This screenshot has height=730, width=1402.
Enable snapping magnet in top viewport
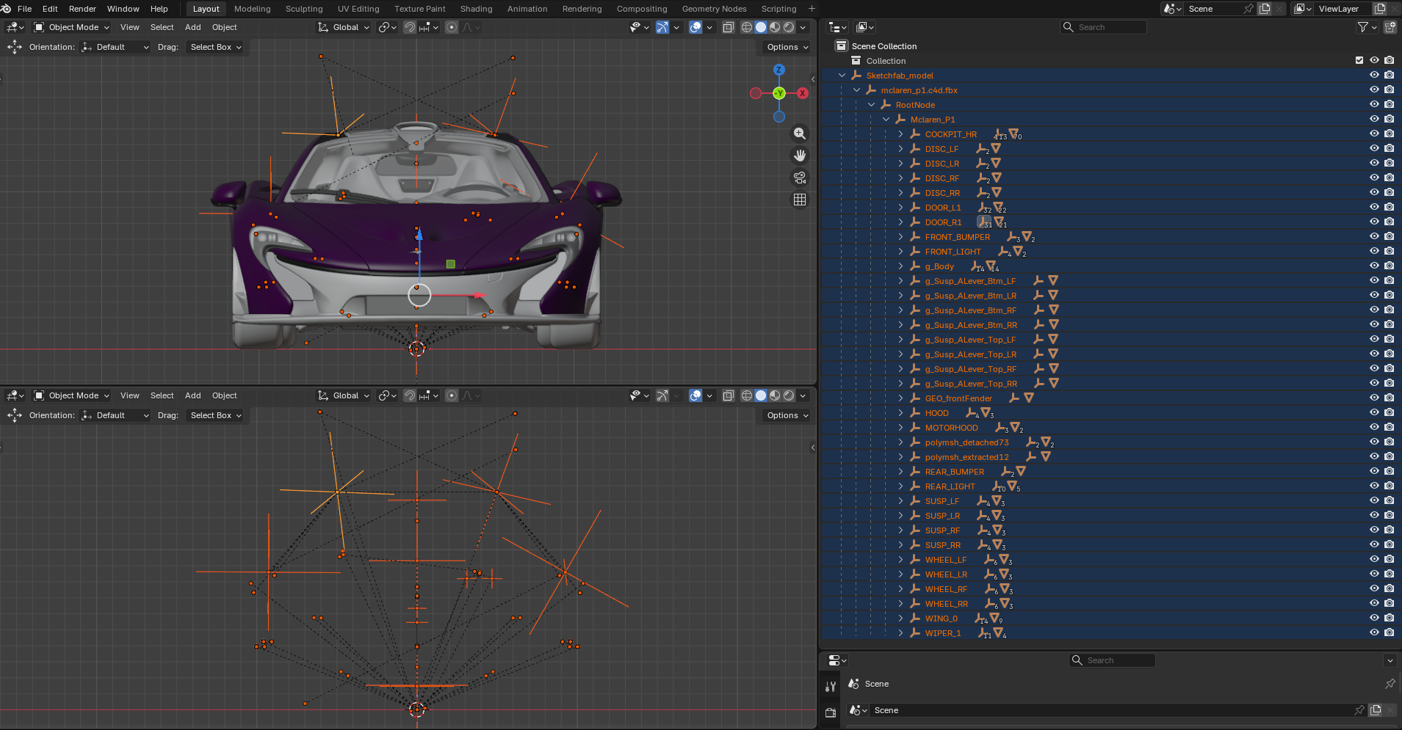(410, 27)
